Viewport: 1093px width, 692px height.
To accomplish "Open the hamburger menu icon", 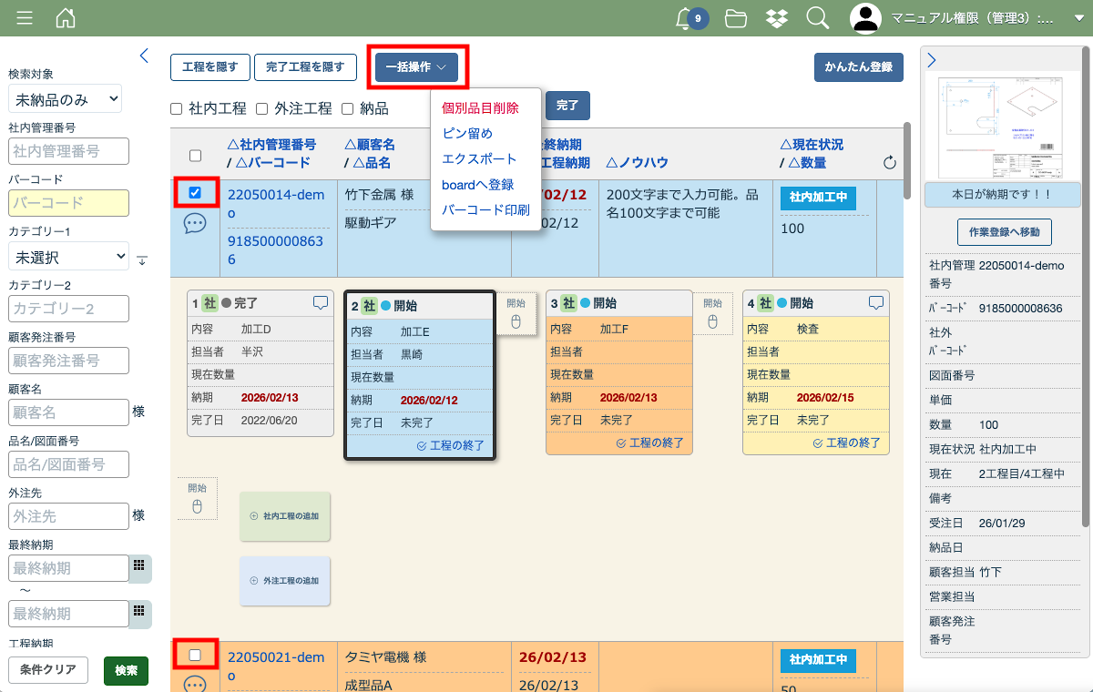I will coord(25,18).
